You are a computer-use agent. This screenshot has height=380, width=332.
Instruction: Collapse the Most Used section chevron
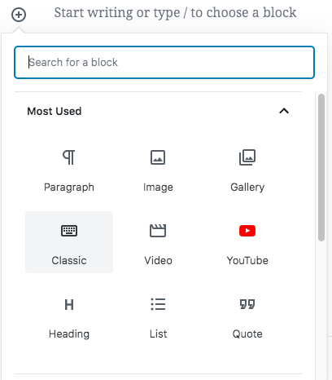(284, 111)
